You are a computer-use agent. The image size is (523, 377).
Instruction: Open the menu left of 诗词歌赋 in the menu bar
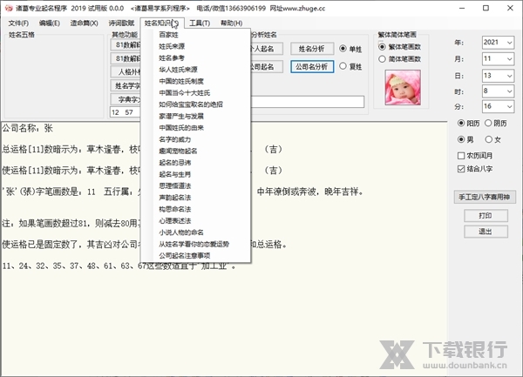pyautogui.click(x=84, y=23)
